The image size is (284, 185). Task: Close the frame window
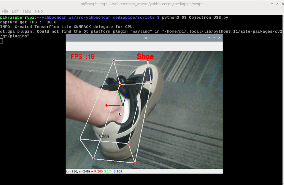(x=219, y=38)
